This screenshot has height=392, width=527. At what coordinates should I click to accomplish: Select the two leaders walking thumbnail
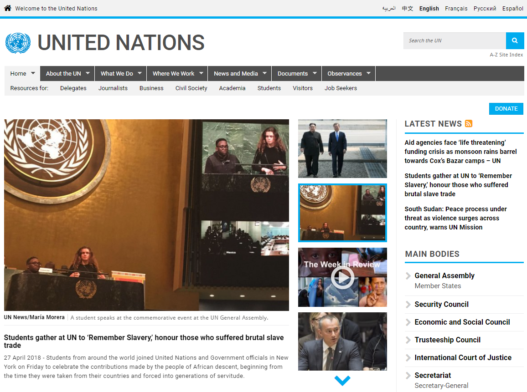point(342,148)
